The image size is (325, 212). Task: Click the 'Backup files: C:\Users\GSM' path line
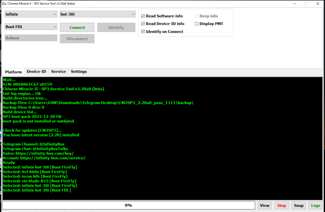(x=98, y=103)
